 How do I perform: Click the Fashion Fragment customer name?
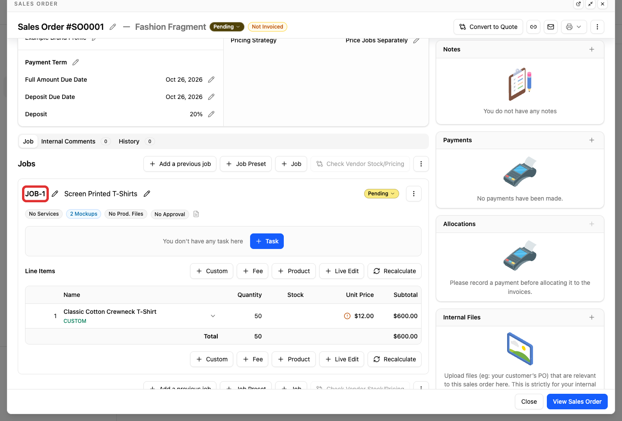pos(171,27)
